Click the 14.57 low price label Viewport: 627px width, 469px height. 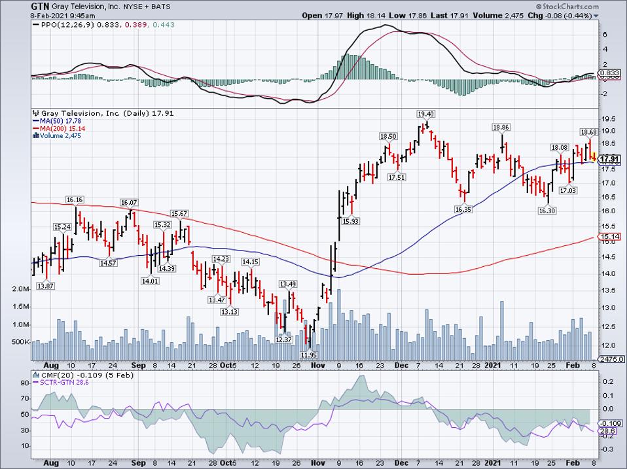pos(109,263)
